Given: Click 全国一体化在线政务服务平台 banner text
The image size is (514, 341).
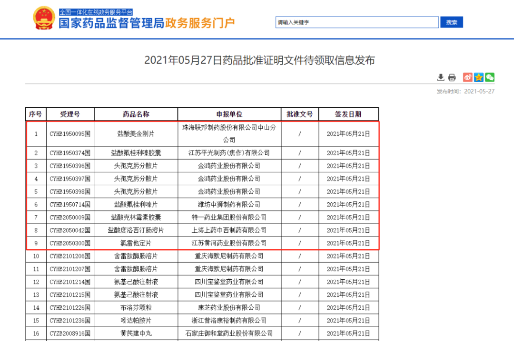Looking at the screenshot, I should [96, 12].
